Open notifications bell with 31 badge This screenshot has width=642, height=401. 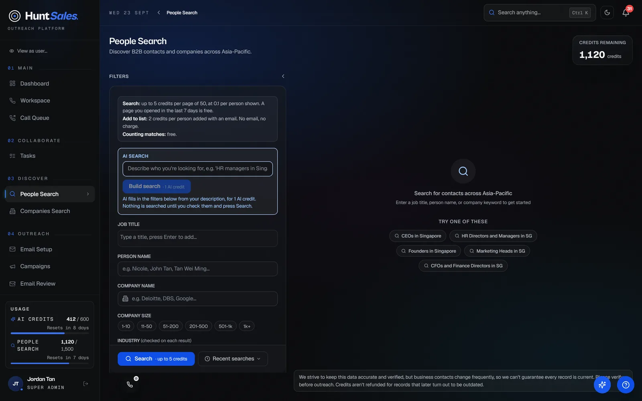coord(626,12)
